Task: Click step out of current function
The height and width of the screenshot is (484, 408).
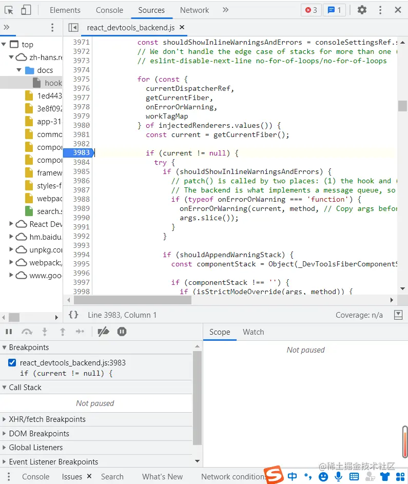Action: coord(63,332)
